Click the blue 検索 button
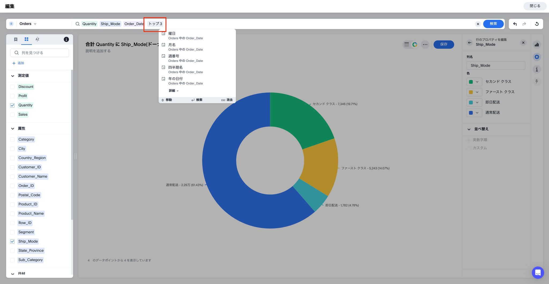Image resolution: width=549 pixels, height=284 pixels. [x=493, y=24]
